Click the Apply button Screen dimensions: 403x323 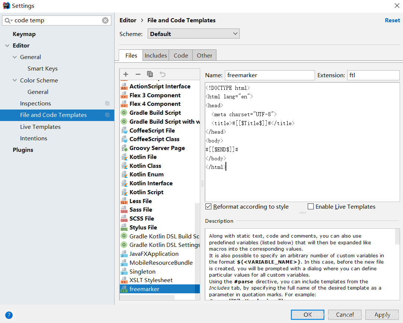pyautogui.click(x=382, y=315)
